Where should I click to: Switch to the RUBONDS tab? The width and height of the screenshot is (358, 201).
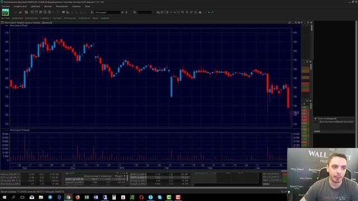tap(17, 18)
